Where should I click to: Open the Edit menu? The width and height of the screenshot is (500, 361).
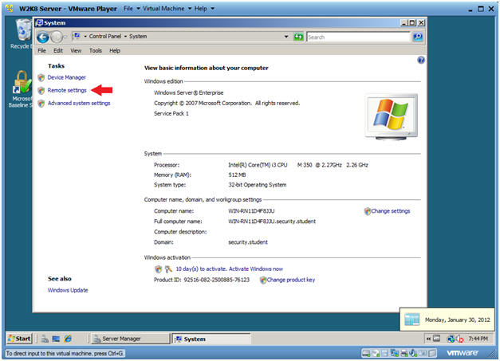pyautogui.click(x=58, y=51)
